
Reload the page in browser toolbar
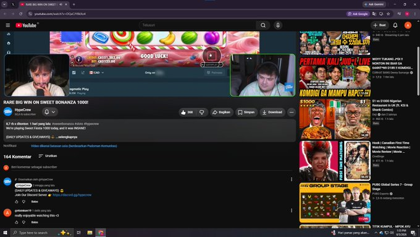(21, 14)
